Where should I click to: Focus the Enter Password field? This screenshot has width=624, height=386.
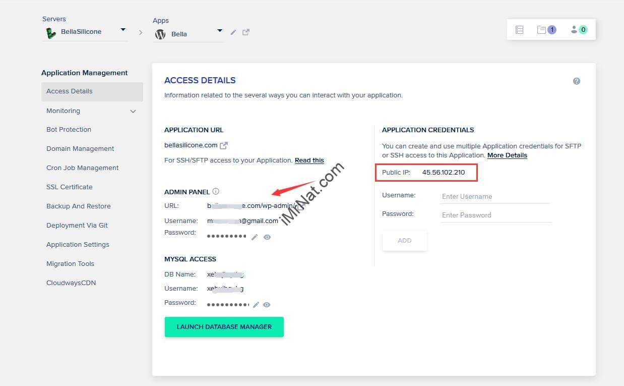[496, 215]
